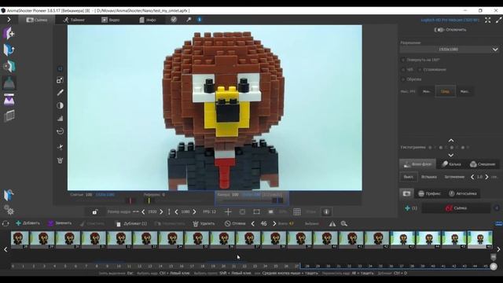
Task: Click the Дубликат (1) button
Action: pos(131,223)
